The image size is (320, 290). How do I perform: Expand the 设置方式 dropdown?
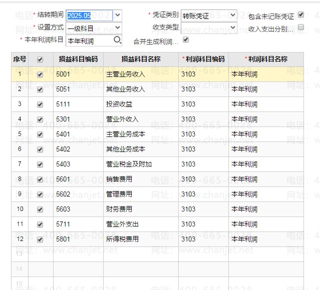[x=118, y=28]
